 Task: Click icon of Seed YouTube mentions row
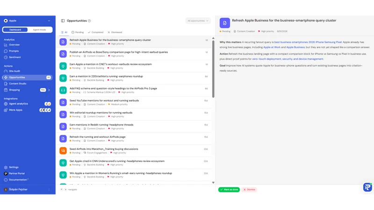(63, 102)
